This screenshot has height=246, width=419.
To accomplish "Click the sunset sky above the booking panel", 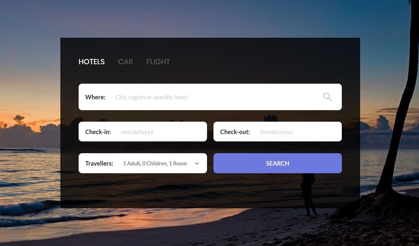I will point(209,17).
